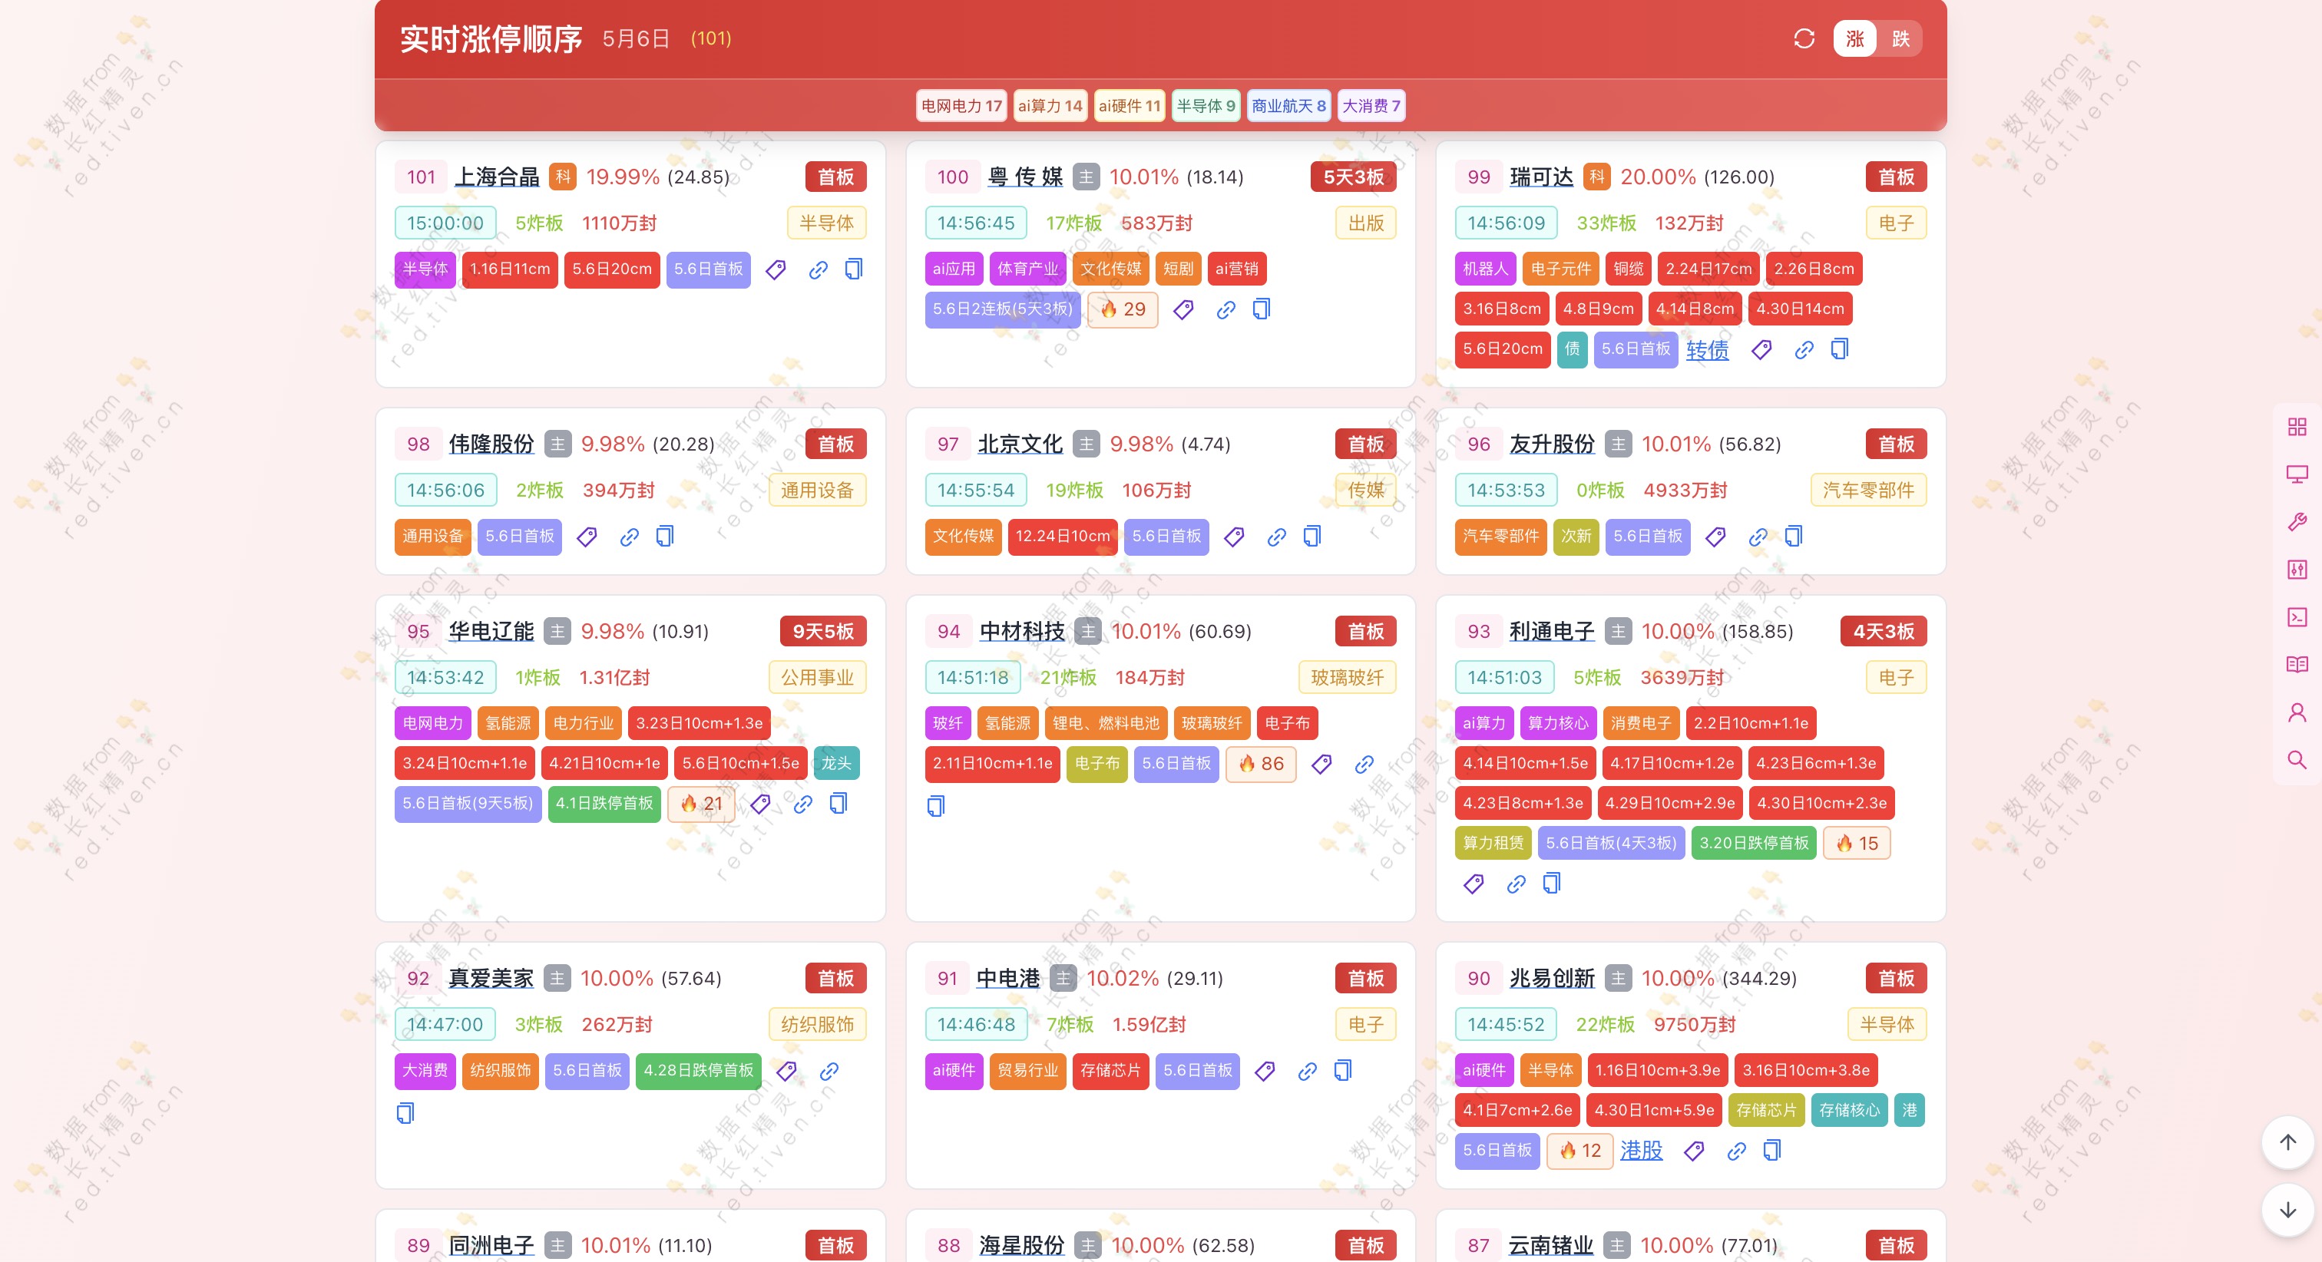The image size is (2322, 1262).
Task: Open 伟隆股份 stock link
Action: point(491,444)
